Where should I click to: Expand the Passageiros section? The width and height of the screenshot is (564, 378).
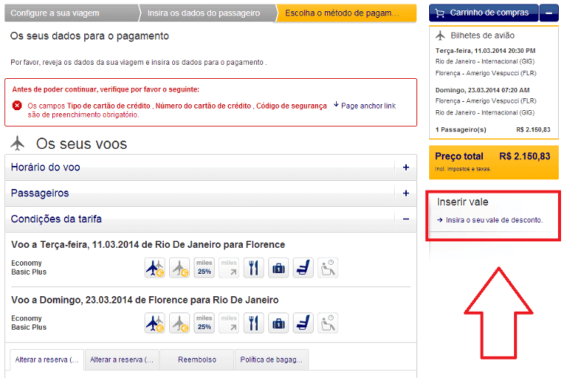point(406,193)
